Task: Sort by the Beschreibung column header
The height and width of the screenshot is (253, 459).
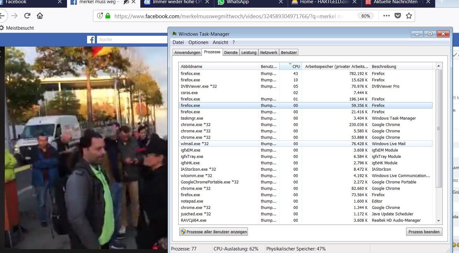Action: [x=401, y=66]
